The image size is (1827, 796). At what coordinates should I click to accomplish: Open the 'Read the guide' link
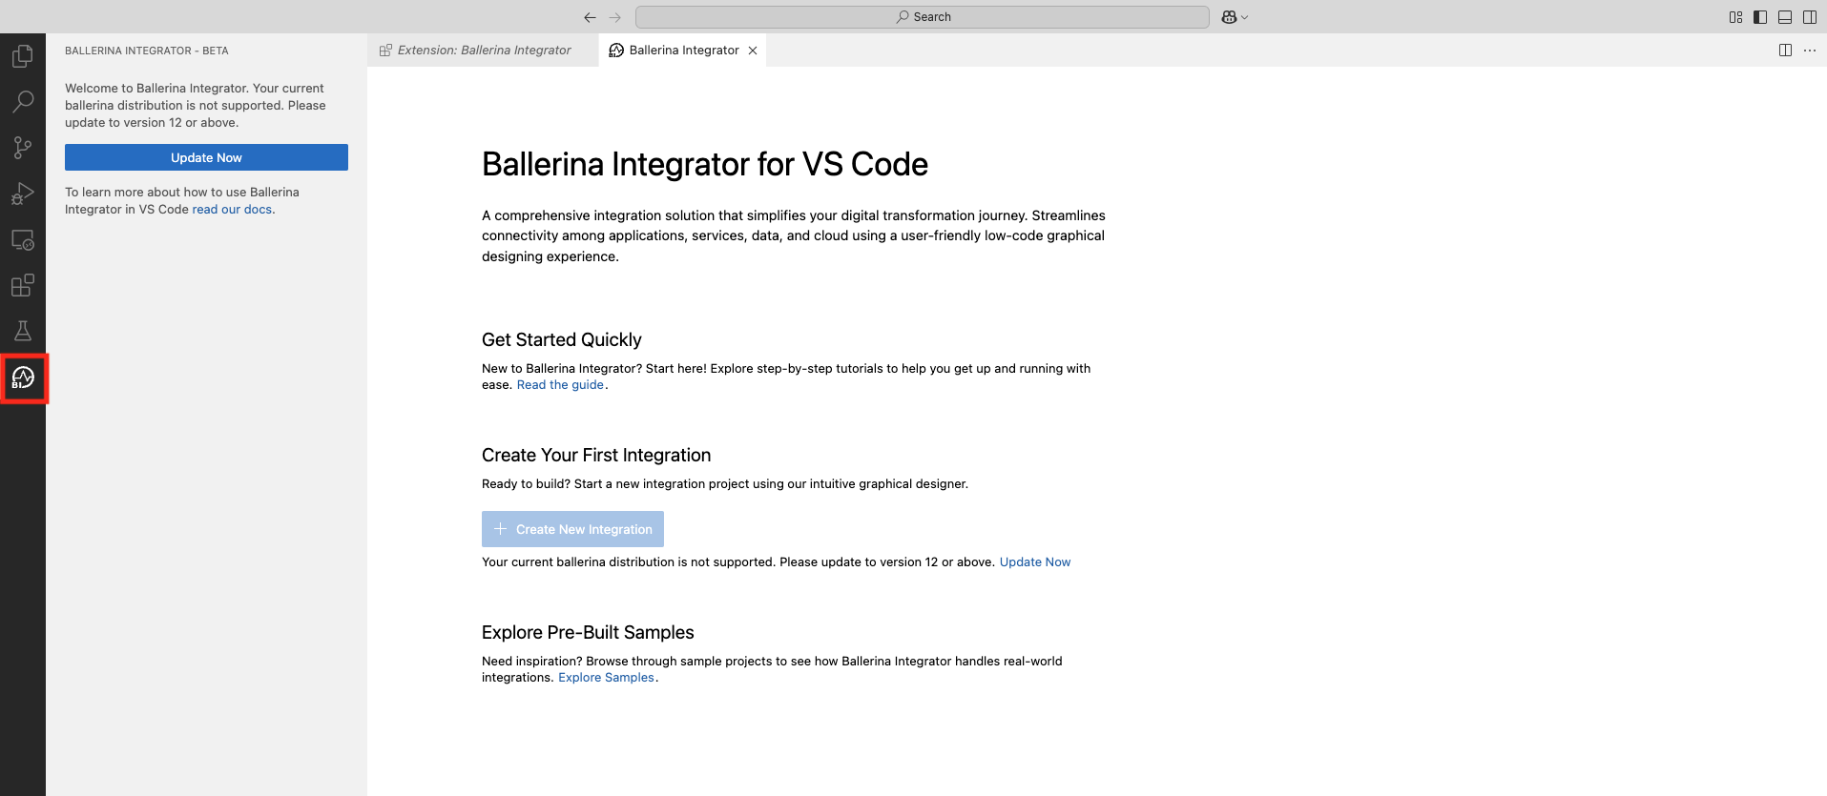(x=560, y=385)
